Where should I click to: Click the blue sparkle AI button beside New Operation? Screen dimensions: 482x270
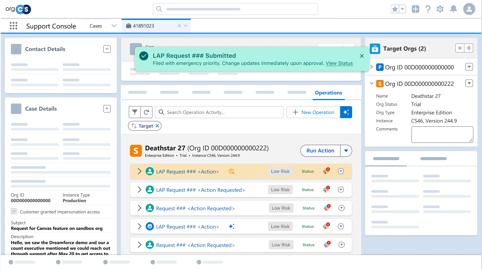coord(346,112)
